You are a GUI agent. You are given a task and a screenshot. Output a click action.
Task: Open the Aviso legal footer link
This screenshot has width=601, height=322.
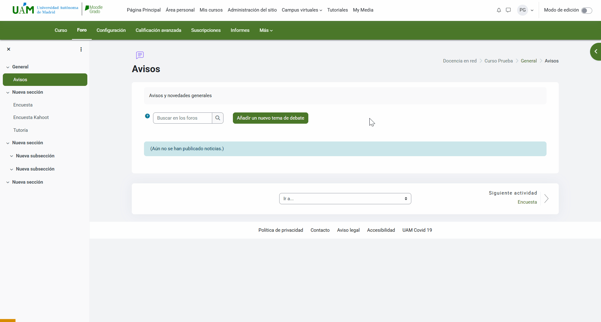(348, 230)
